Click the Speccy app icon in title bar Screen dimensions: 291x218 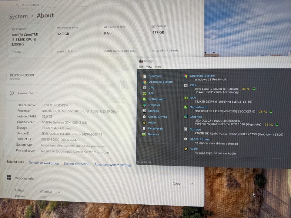click(x=141, y=61)
